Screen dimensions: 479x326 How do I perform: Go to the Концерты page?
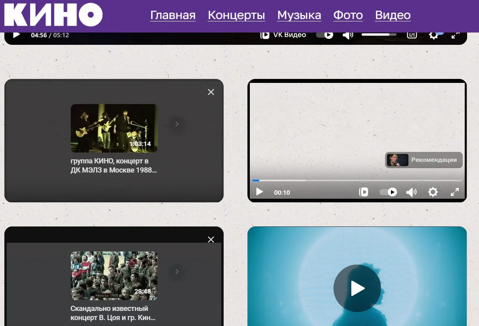click(236, 15)
